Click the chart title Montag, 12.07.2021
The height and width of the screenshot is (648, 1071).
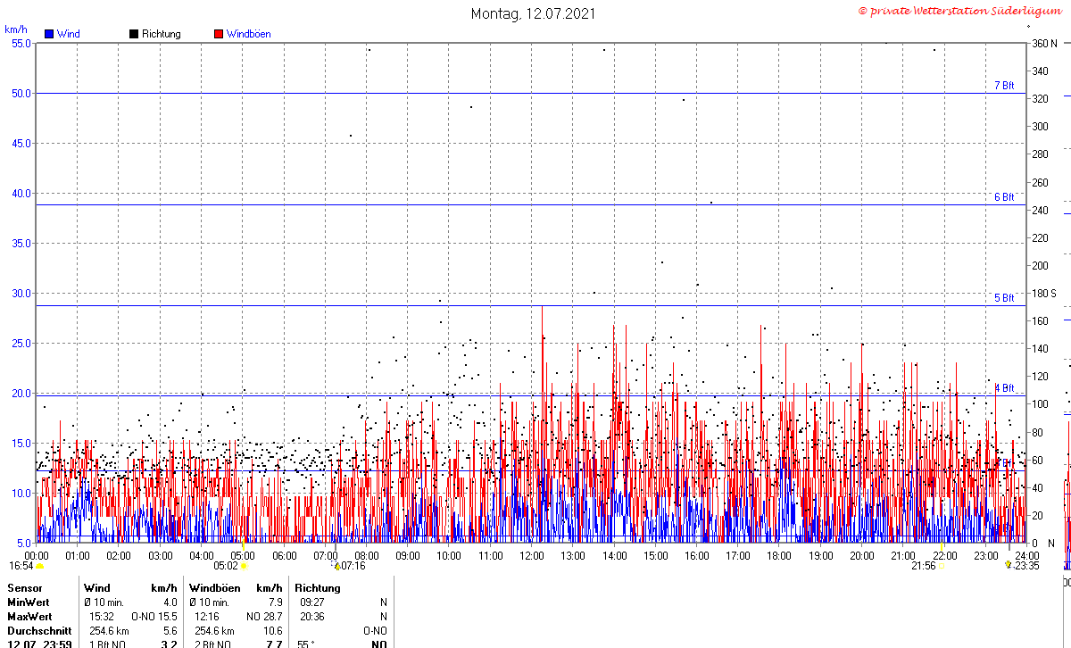[534, 13]
